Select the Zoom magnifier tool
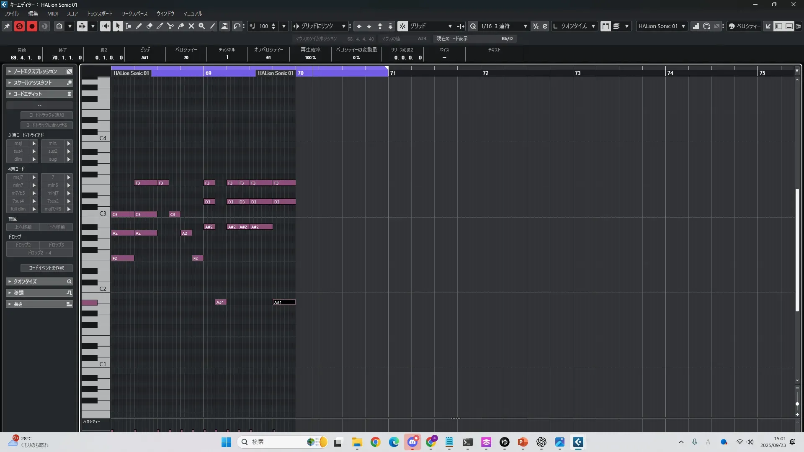The image size is (804, 452). [x=202, y=26]
